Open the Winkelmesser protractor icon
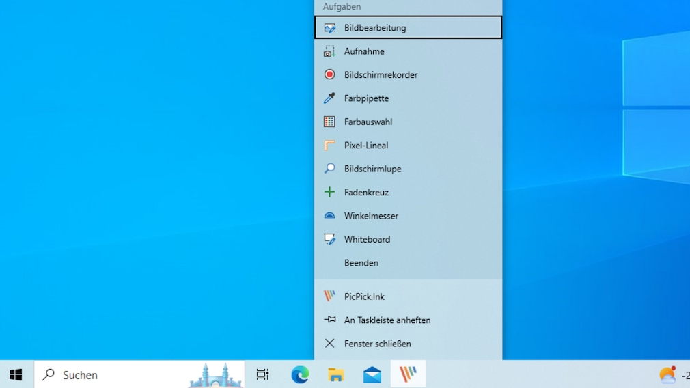This screenshot has width=690, height=388. tap(329, 216)
